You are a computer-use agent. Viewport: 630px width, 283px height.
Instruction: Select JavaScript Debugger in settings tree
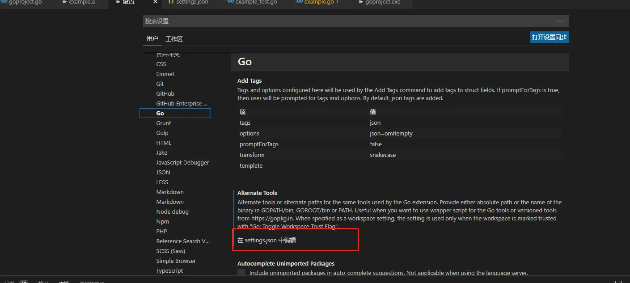[x=182, y=163]
